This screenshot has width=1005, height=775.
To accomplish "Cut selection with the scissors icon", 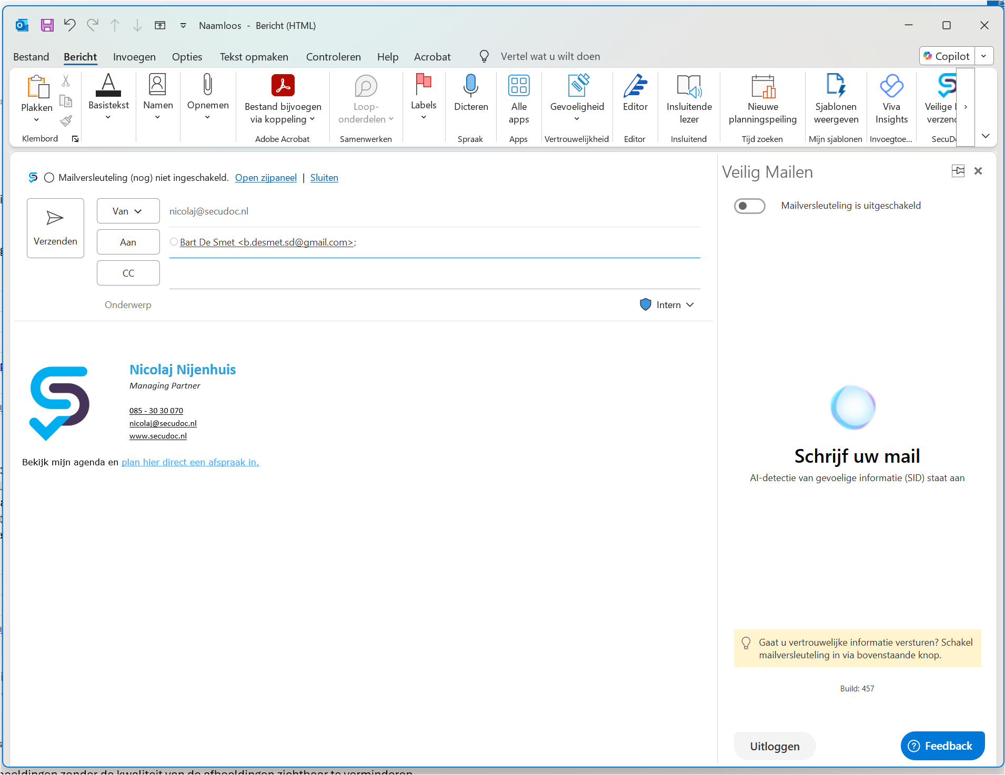I will 66,80.
